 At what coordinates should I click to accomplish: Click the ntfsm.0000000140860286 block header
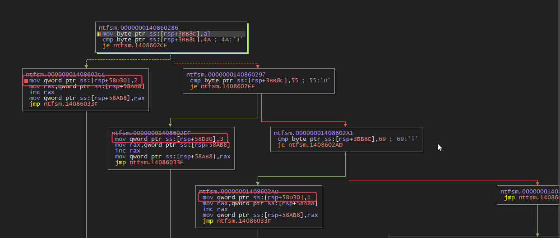coord(138,28)
